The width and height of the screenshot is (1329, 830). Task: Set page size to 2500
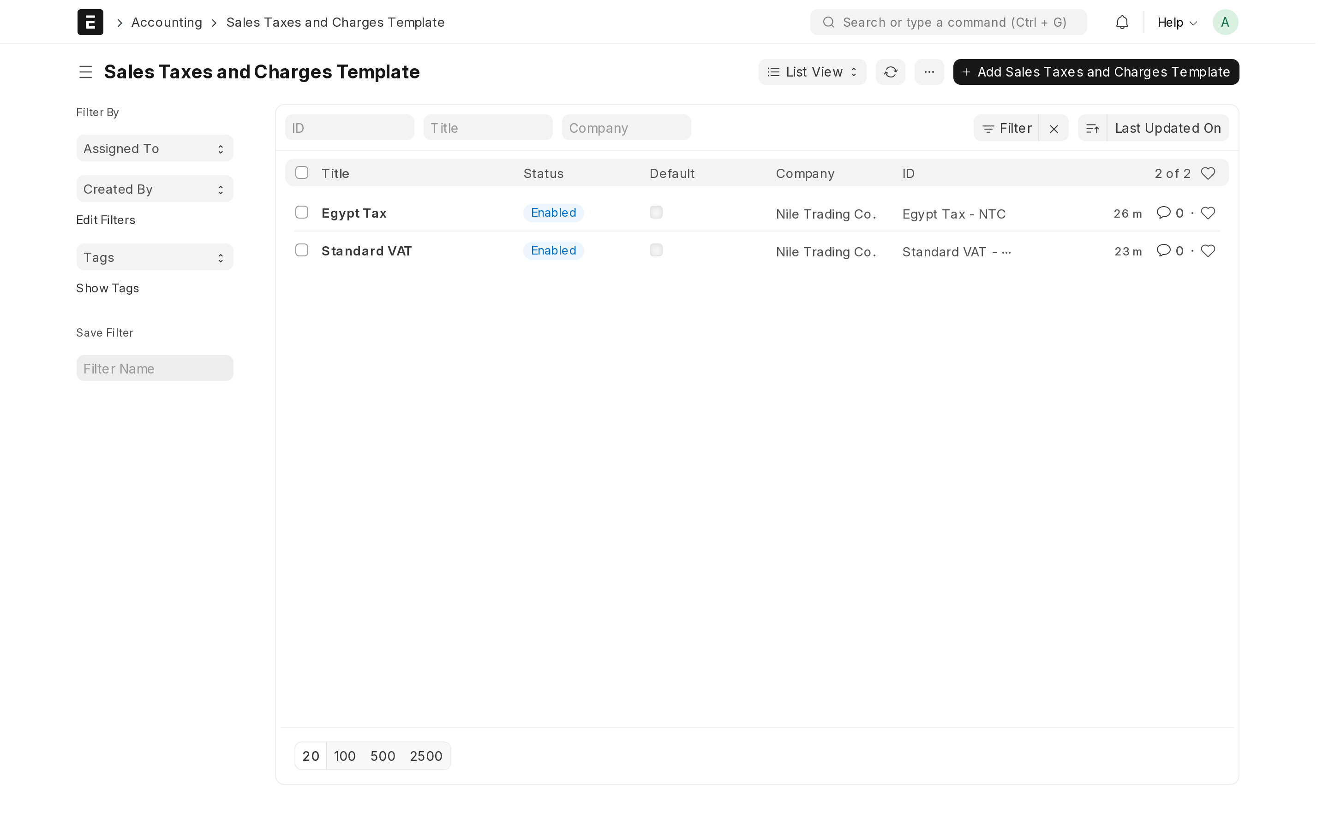(425, 756)
